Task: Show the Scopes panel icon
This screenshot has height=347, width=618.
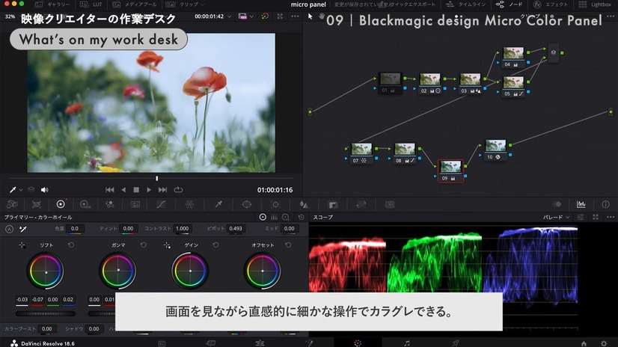Action: [581, 204]
